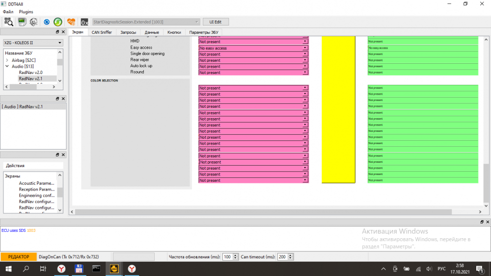Viewport: 491px width, 276px height.
Task: Open the 0x hex command tool
Action: click(84, 22)
